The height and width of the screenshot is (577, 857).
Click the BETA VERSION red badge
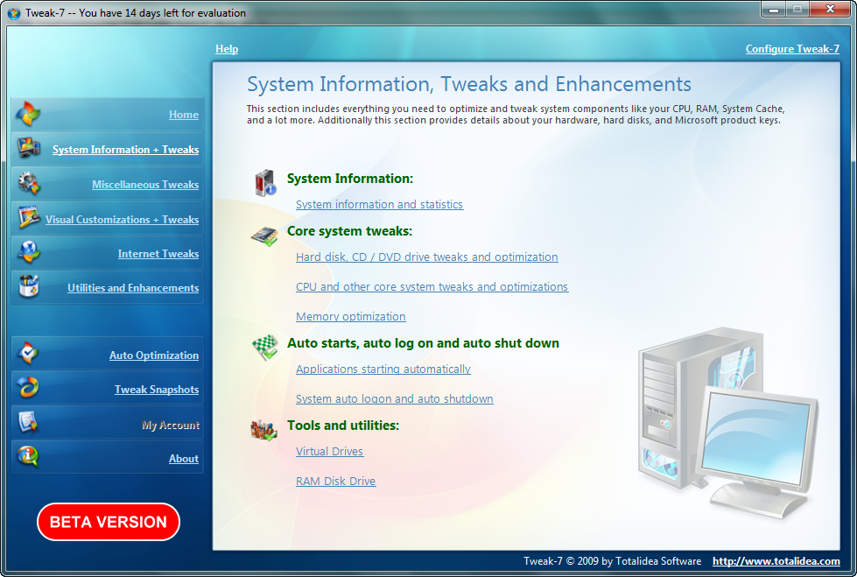coord(109,522)
